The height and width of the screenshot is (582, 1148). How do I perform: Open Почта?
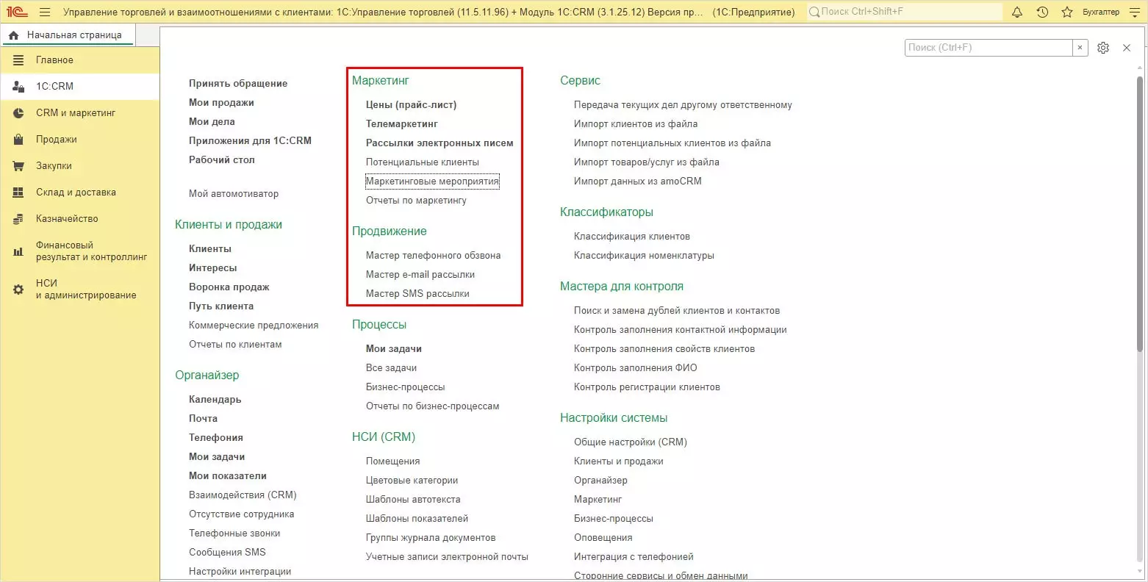(203, 419)
